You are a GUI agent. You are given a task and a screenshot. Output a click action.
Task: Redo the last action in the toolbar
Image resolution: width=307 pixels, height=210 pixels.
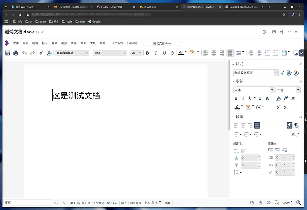32,53
